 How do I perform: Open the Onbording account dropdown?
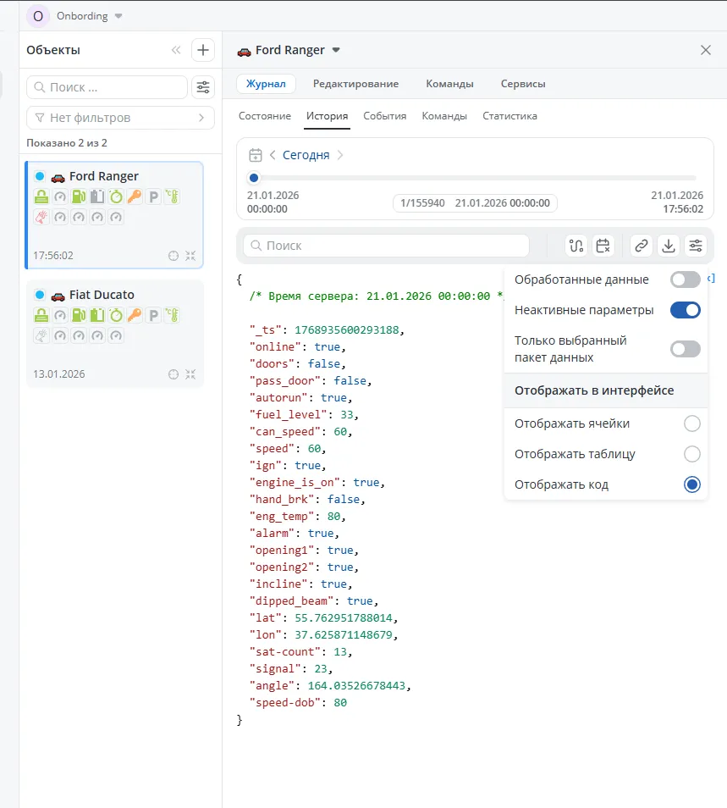click(x=118, y=16)
